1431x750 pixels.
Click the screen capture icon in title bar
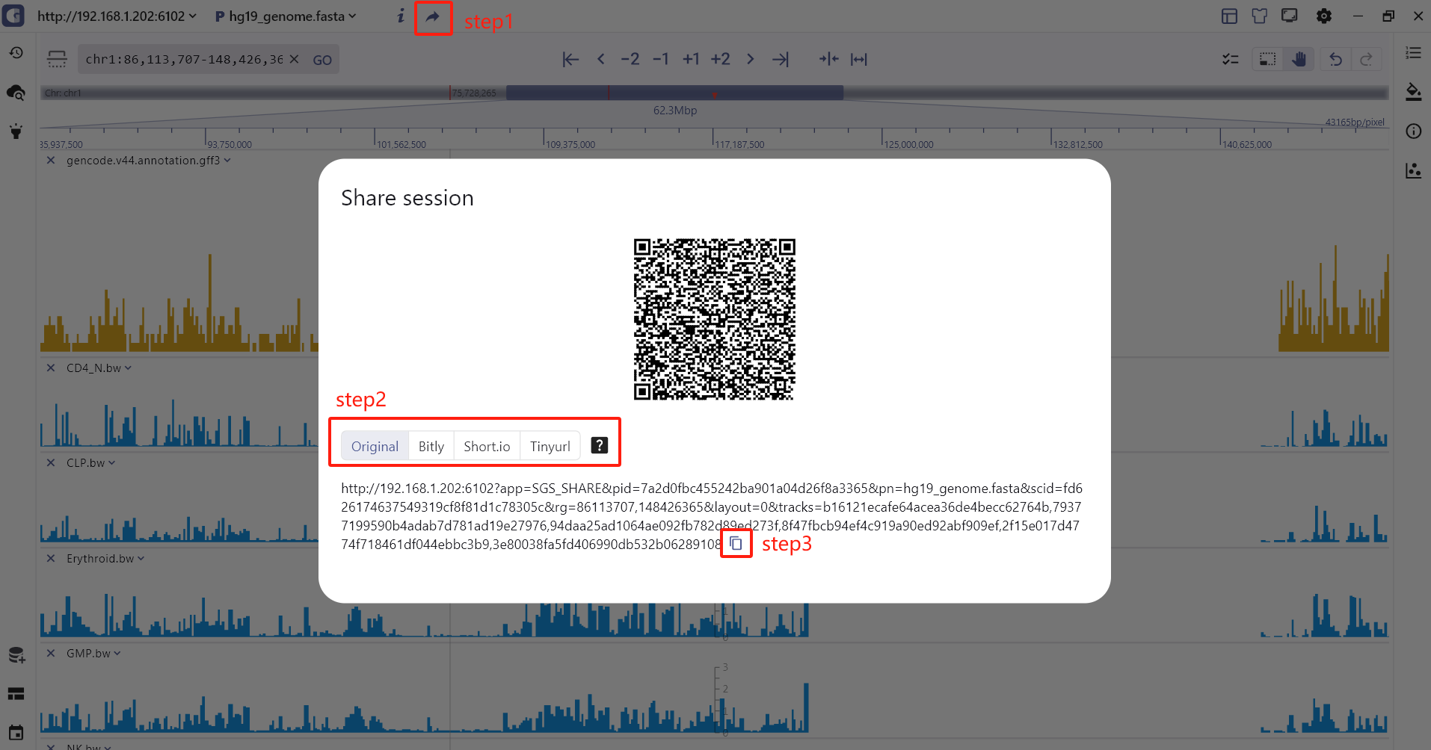coord(1290,16)
